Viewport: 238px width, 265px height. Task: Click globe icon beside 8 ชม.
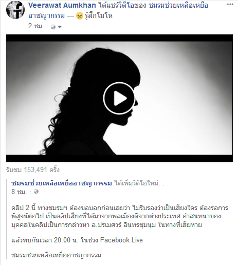click(36, 191)
